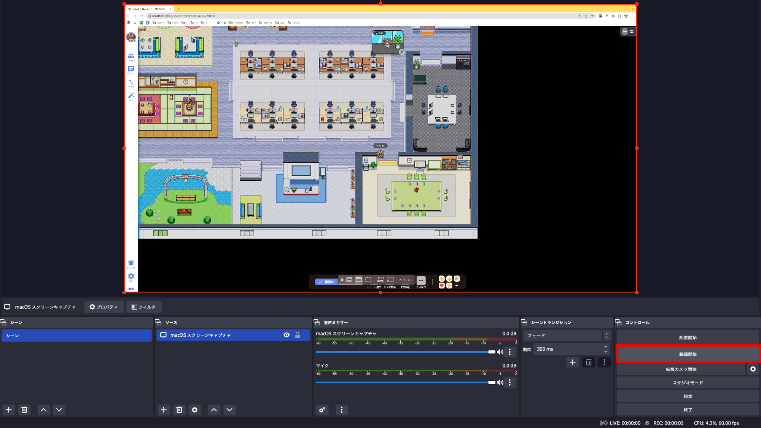Decrease transition duration with stepper down arrow
The width and height of the screenshot is (761, 428).
pos(606,352)
